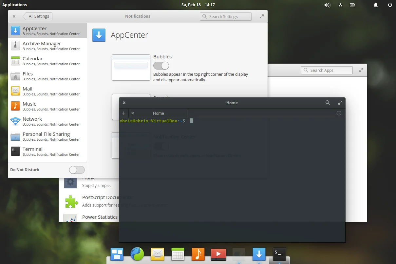Switch to the Home terminal tab
This screenshot has height=264, width=396.
[x=158, y=113]
